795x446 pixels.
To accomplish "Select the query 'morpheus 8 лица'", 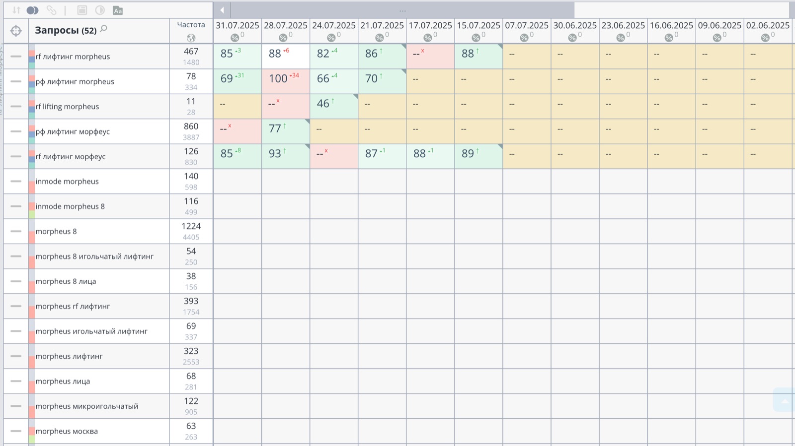I will 66,281.
